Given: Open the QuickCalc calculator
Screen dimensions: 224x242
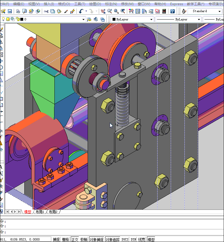Looking at the screenshot, I should pos(164,11).
